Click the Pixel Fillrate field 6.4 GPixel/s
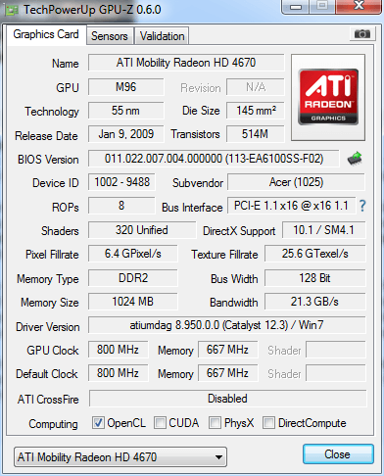Image resolution: width=384 pixels, height=476 pixels. coord(133,254)
